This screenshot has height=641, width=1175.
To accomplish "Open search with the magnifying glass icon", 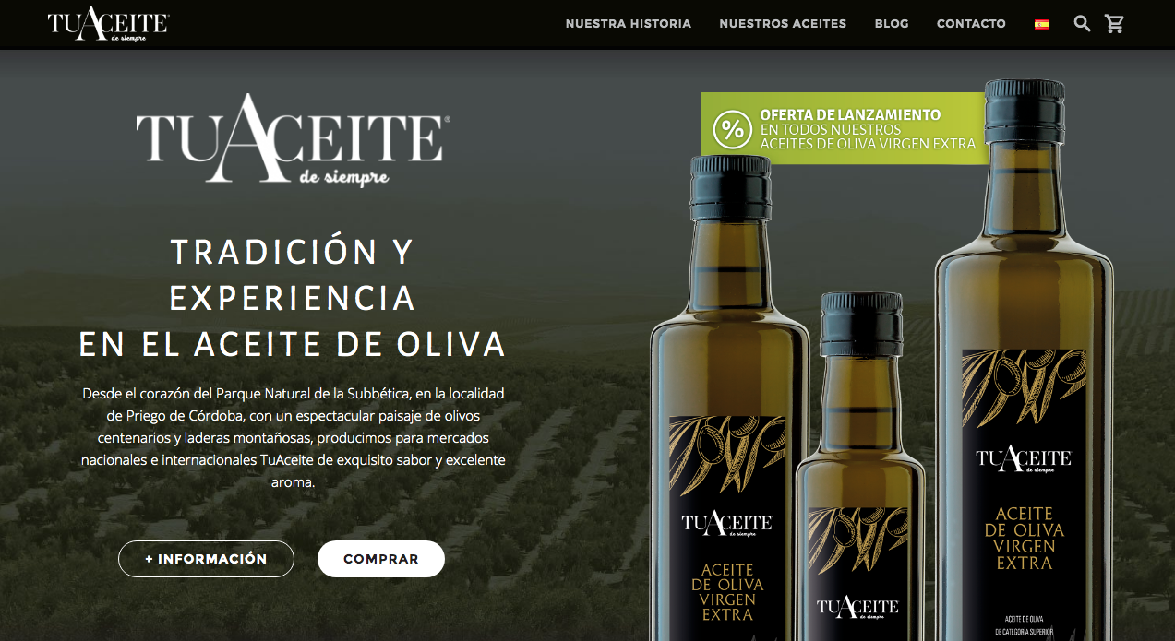I will coord(1083,24).
